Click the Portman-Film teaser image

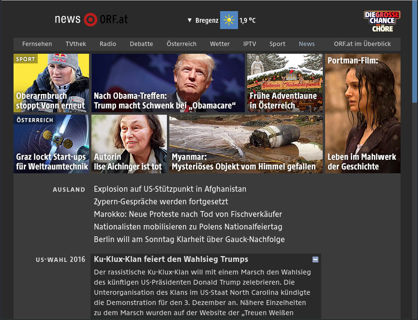pos(362,111)
